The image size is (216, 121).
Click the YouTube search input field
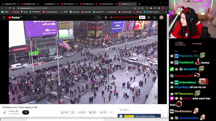click(63, 17)
